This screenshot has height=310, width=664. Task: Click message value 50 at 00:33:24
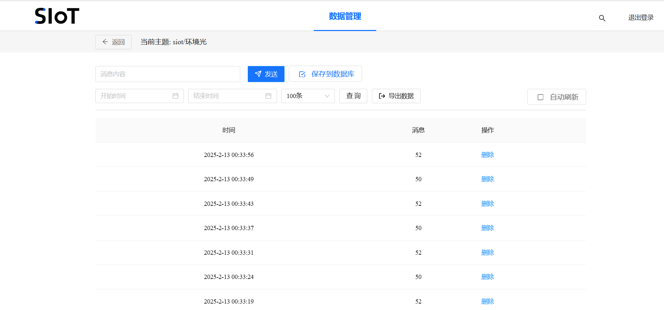pyautogui.click(x=418, y=277)
